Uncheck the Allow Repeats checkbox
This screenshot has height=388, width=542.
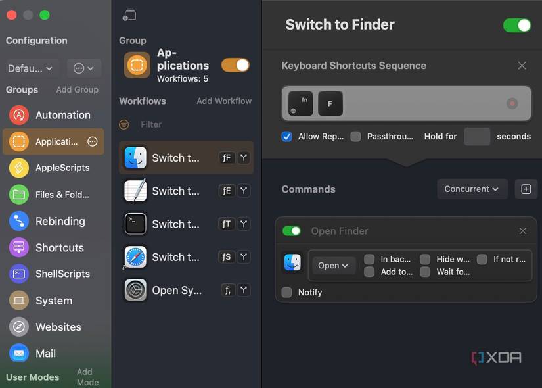point(286,136)
